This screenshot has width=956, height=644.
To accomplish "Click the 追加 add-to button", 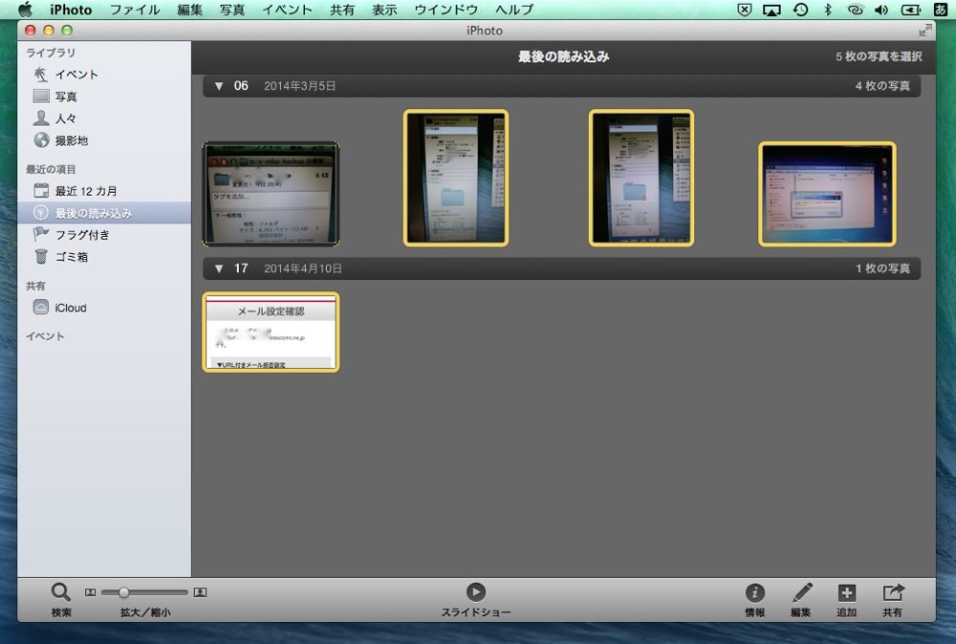I will click(x=847, y=592).
